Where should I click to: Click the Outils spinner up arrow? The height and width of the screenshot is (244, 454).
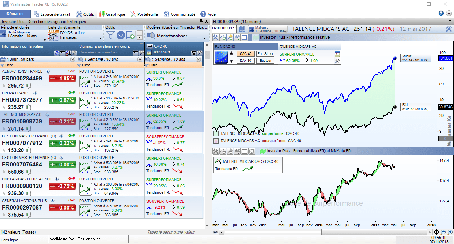(x=140, y=32)
